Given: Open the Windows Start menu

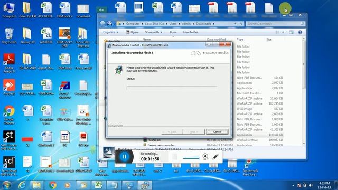Looking at the screenshot, I should (x=6, y=185).
